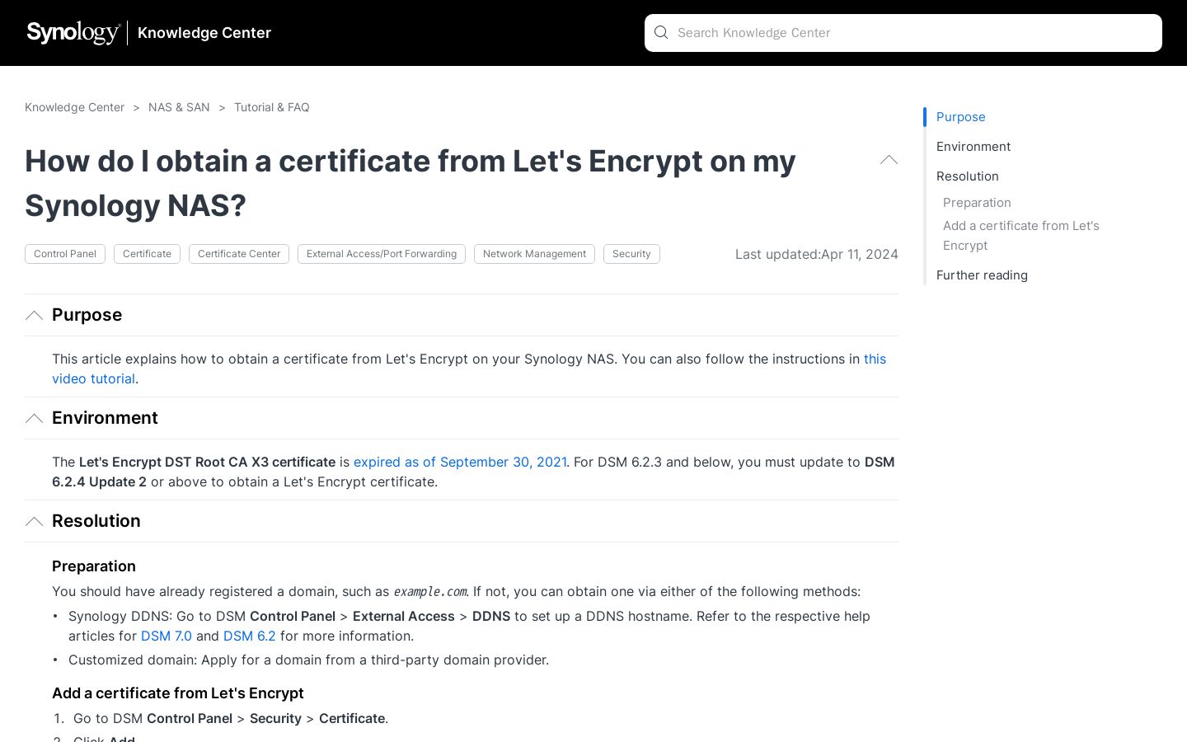Select the Security tag
The width and height of the screenshot is (1187, 742).
631,254
